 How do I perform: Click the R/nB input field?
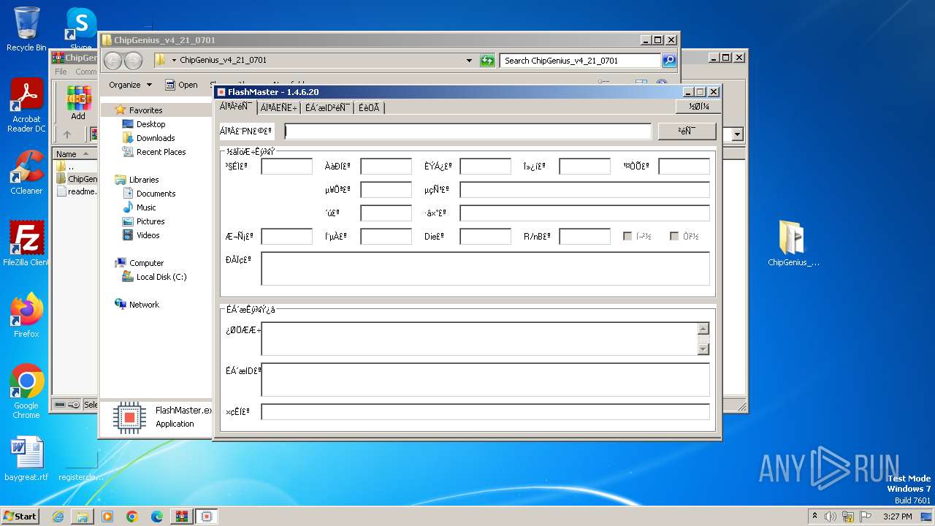pos(584,236)
